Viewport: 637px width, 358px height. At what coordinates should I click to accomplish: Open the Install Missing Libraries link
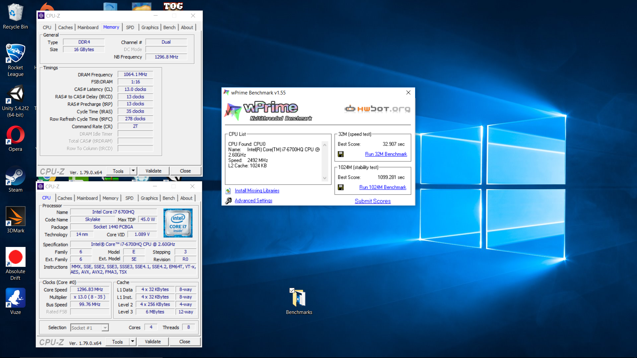click(257, 191)
